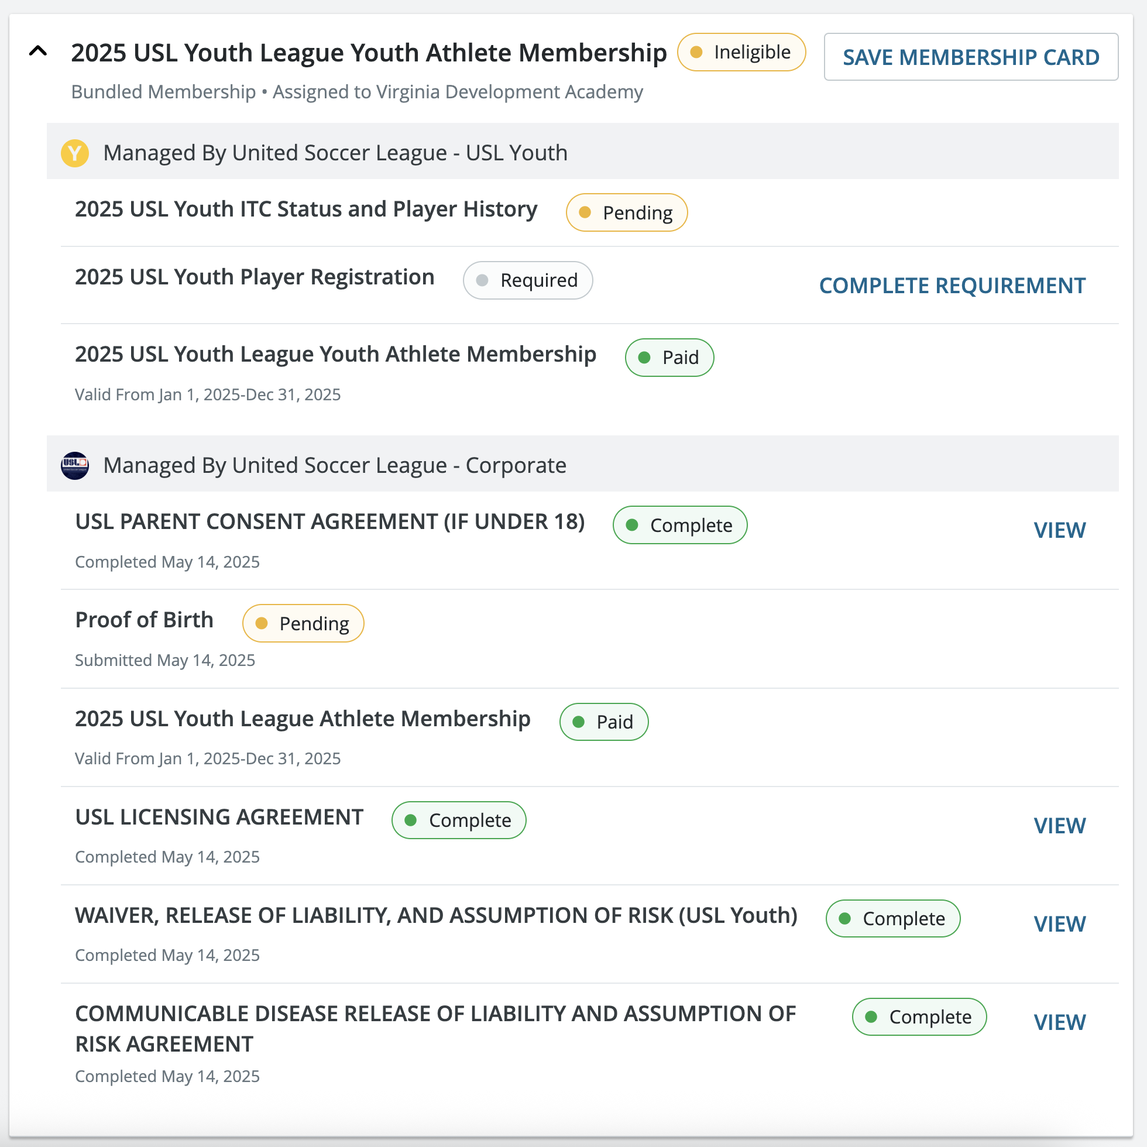Click the 'USL LICENSING AGREEMENT' title
This screenshot has width=1147, height=1147.
point(219,818)
